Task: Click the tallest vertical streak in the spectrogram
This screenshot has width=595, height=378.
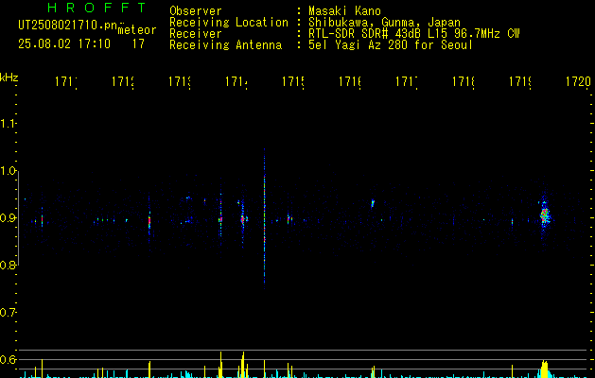Action: tap(265, 218)
